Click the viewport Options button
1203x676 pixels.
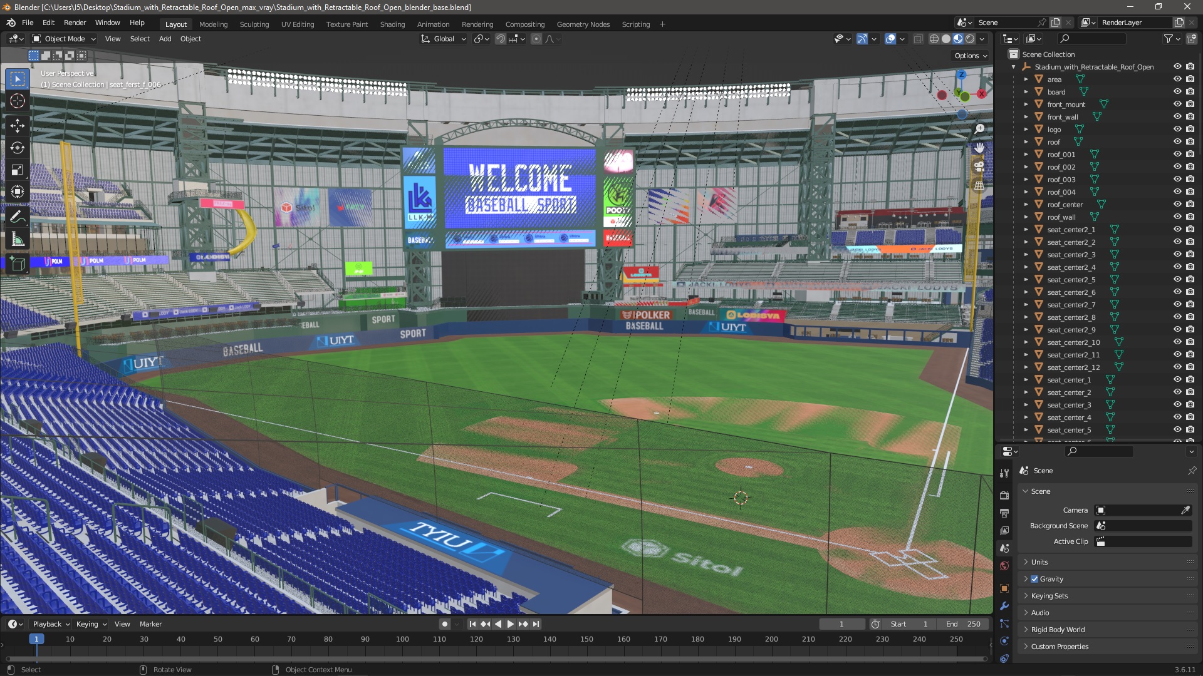[971, 56]
